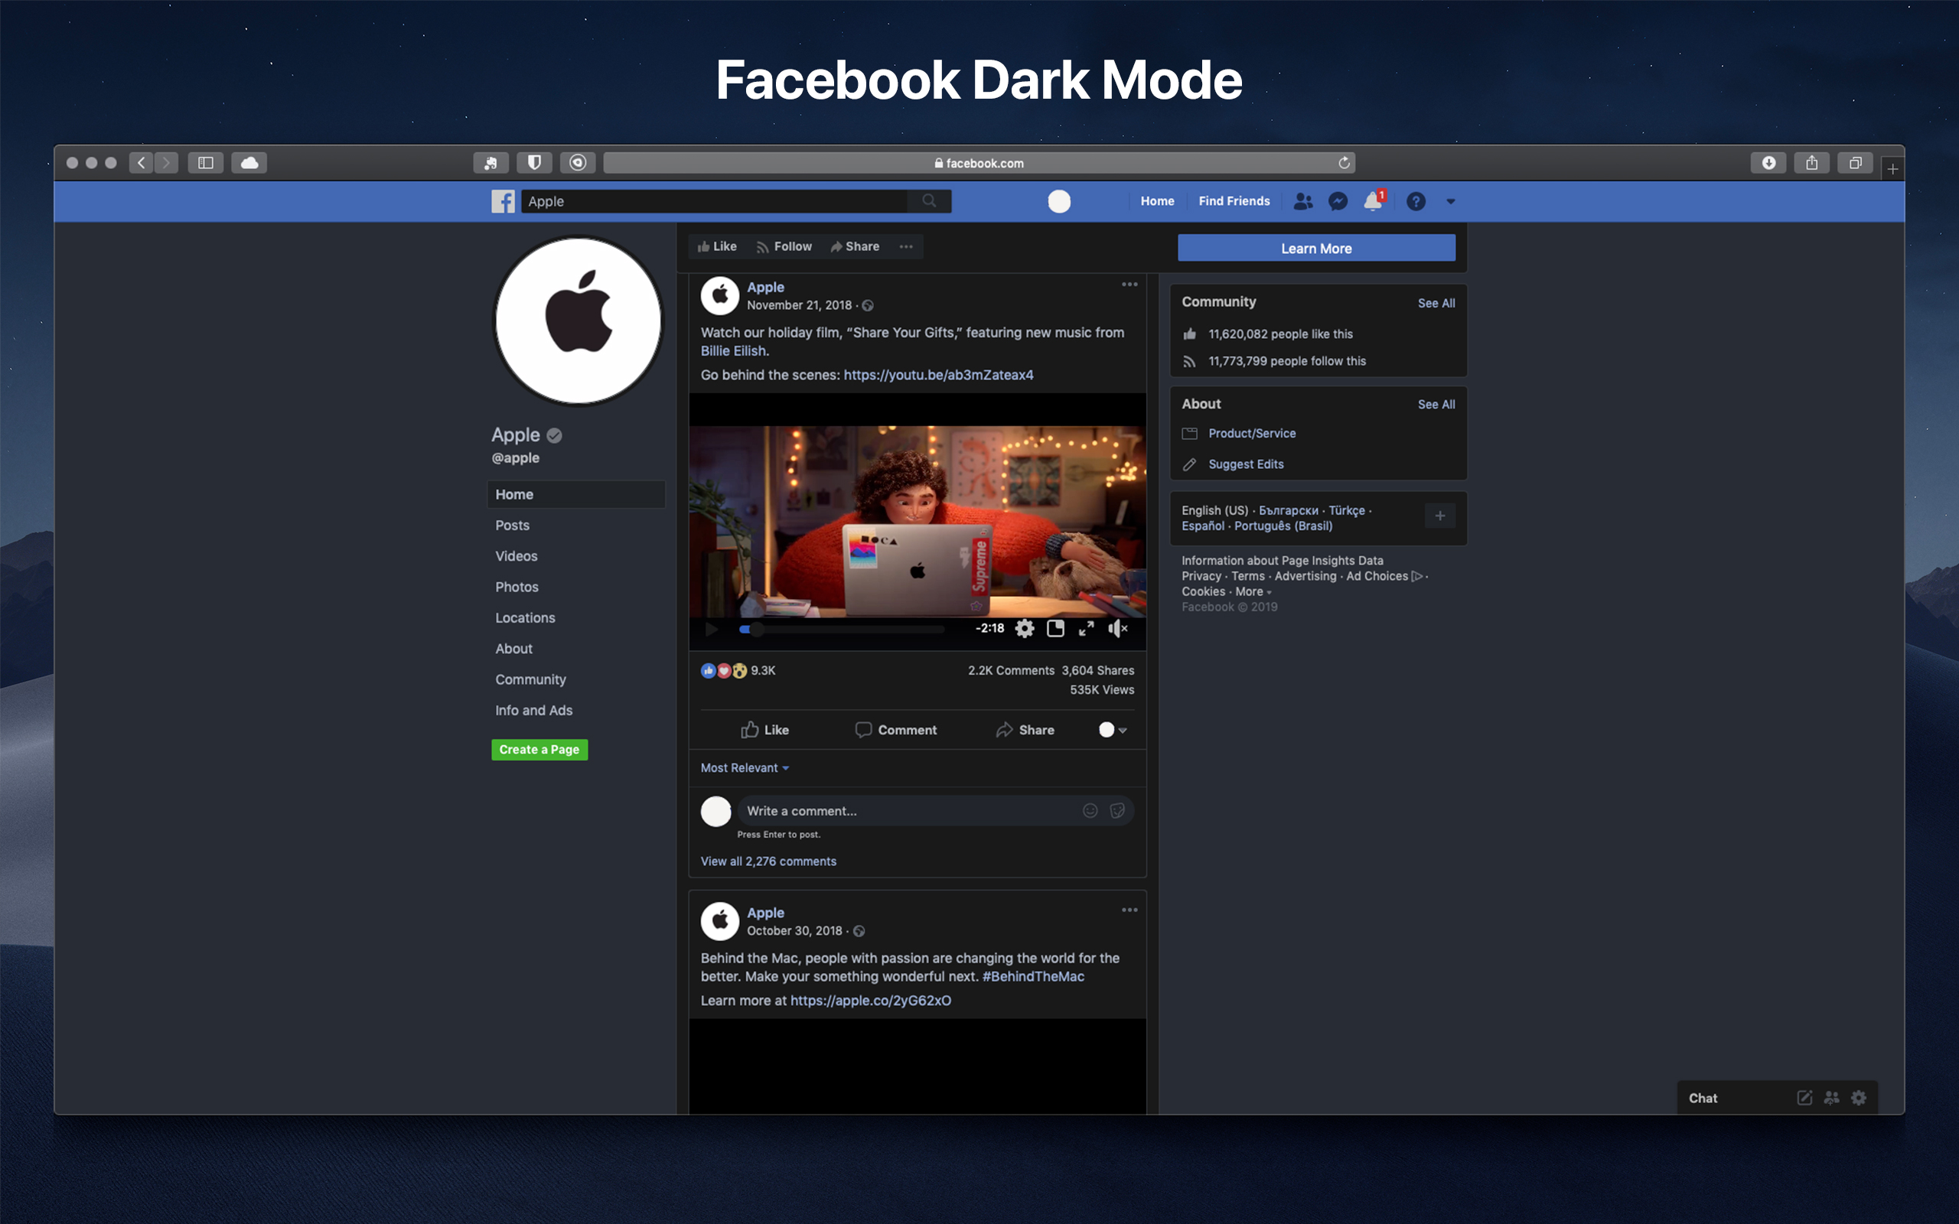
Task: Enter fullscreen on the holiday film video
Action: 1087,628
